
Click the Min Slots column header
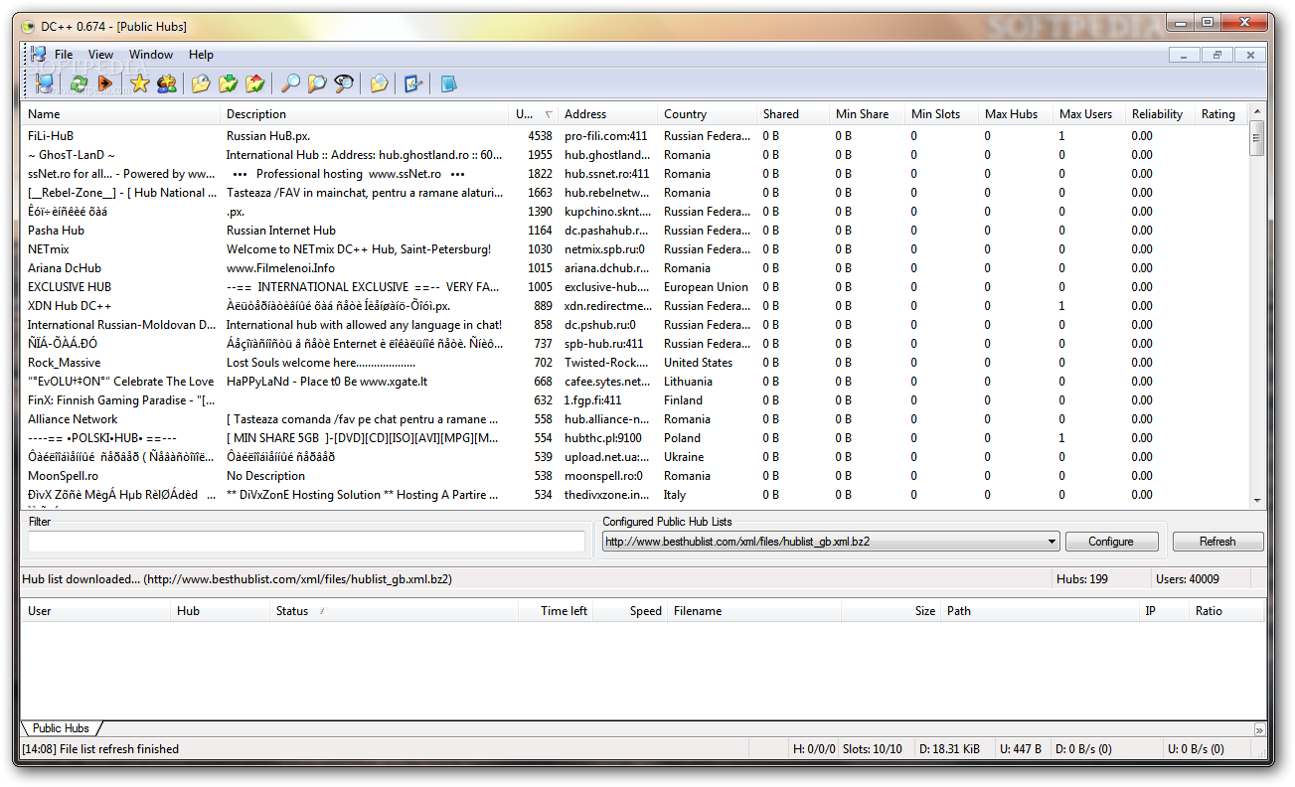pos(941,114)
